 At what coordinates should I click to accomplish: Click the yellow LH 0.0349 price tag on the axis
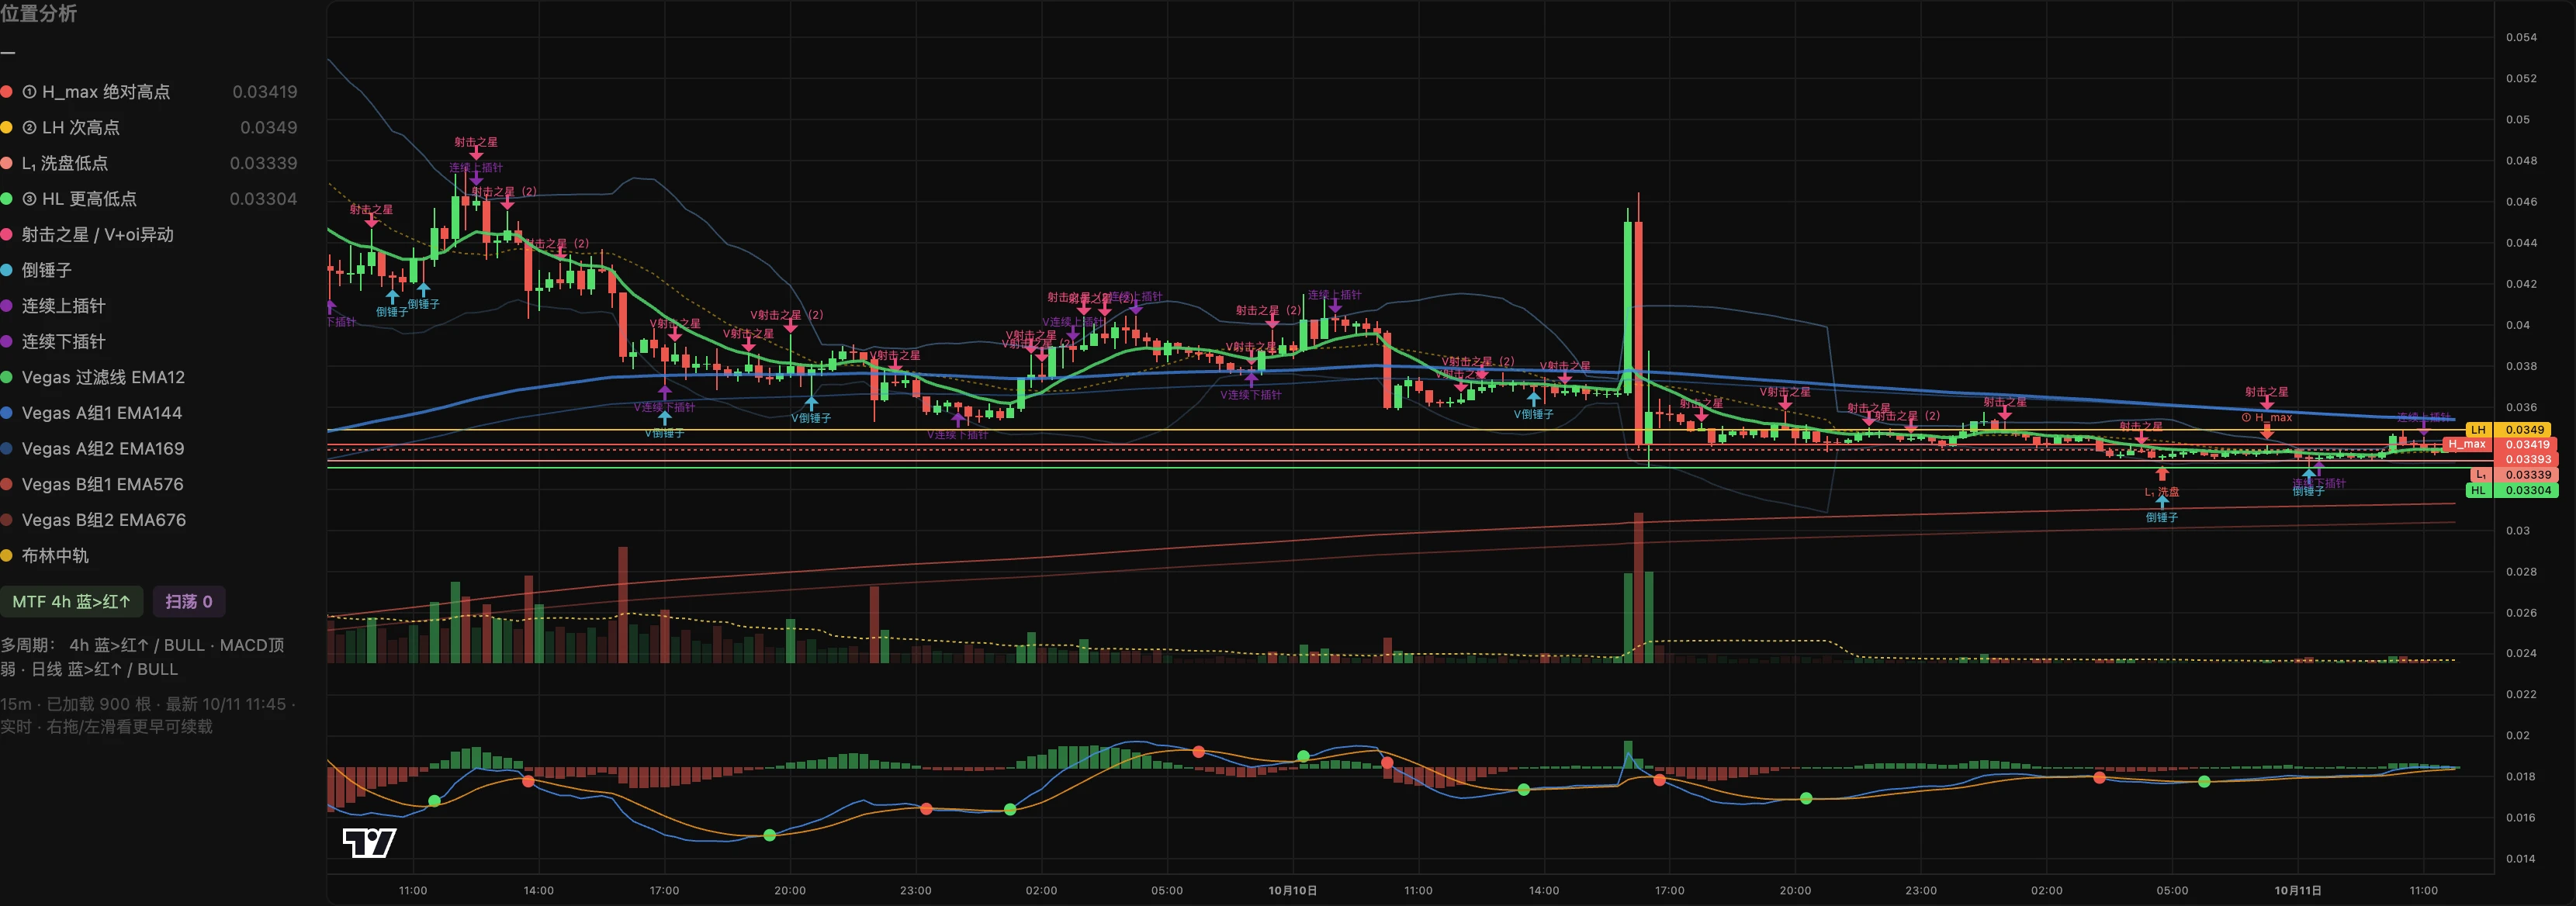tap(2507, 430)
